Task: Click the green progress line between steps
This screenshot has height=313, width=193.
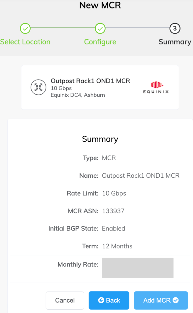Action: click(x=63, y=28)
